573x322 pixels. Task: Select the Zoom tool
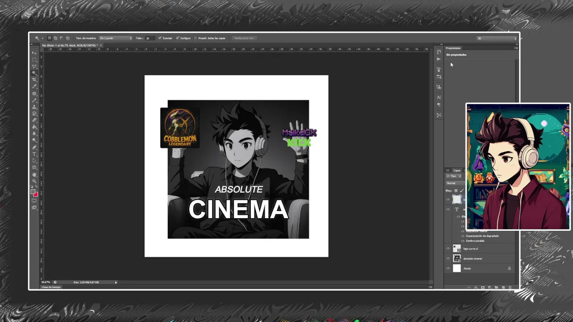(x=34, y=181)
